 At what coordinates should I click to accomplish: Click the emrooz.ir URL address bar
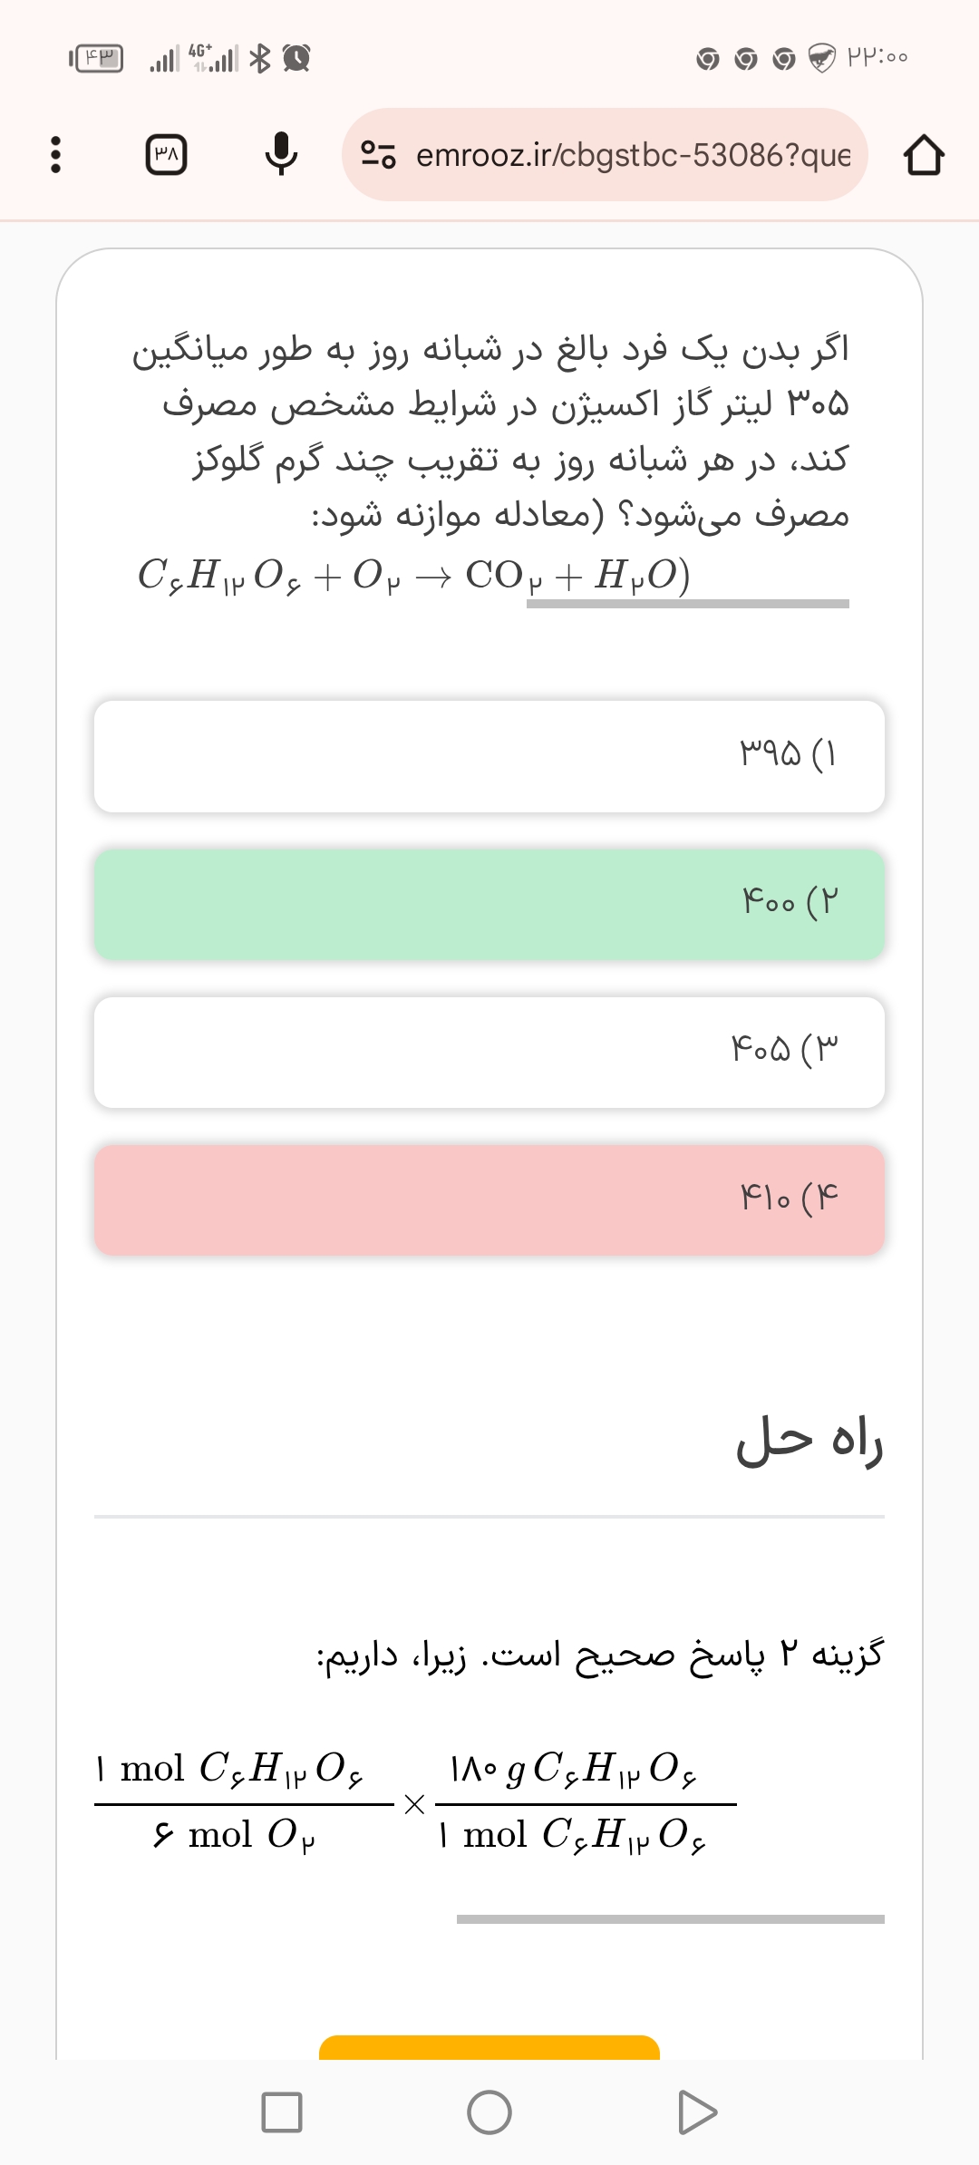pos(633,155)
